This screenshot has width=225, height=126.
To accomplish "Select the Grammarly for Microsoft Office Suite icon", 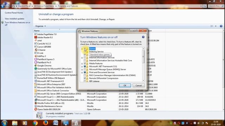I will coord(36,69).
